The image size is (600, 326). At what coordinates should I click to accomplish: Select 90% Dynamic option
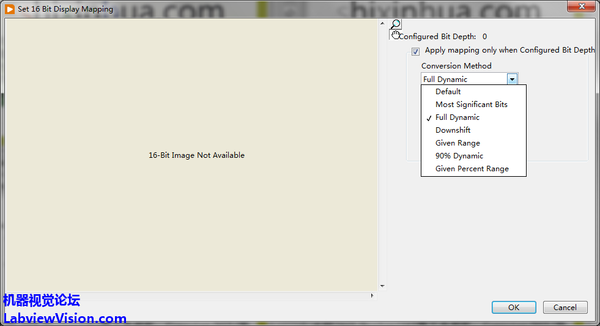click(459, 156)
